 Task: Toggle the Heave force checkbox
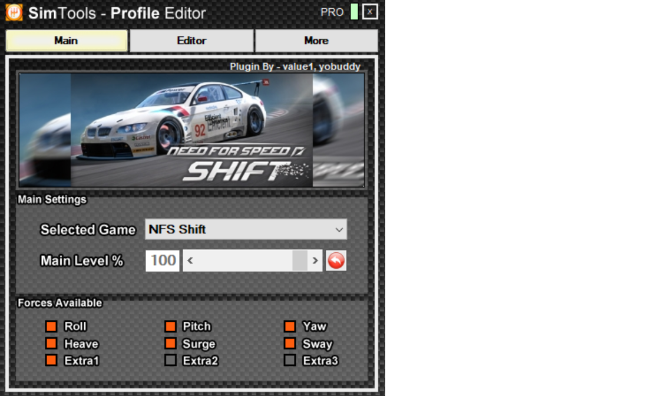tap(51, 344)
